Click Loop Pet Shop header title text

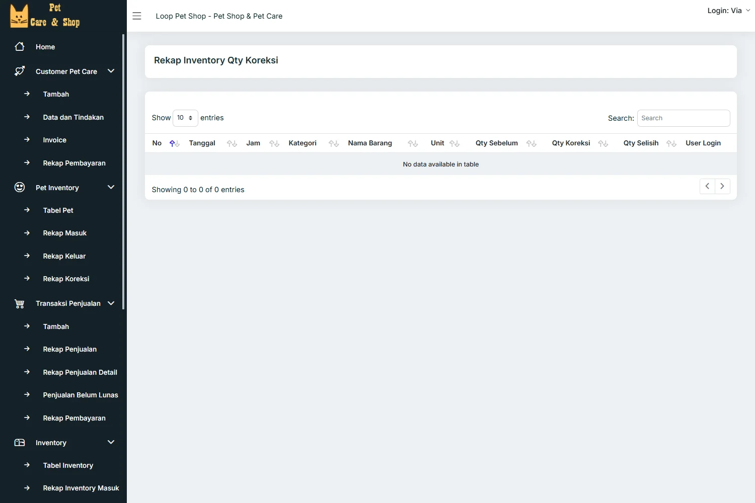click(219, 16)
